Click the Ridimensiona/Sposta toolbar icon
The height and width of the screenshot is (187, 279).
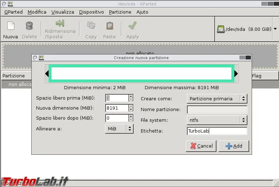tap(60, 23)
